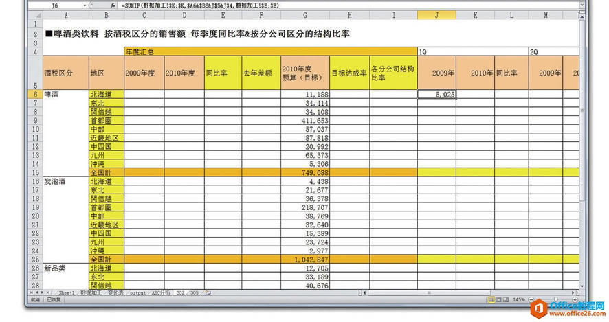Click the zoom in plus button
Image resolution: width=609 pixels, height=322 pixels.
click(575, 300)
